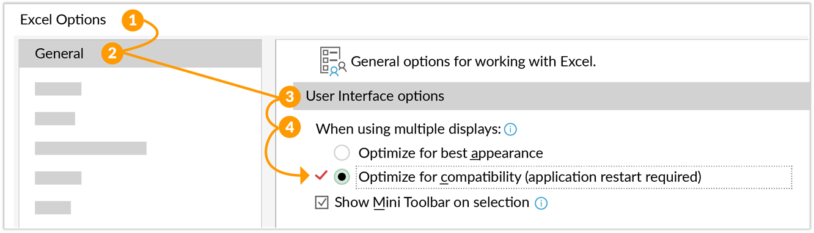Screen dimensions: 814x233
Task: Click the When using multiple displays label
Action: (408, 129)
